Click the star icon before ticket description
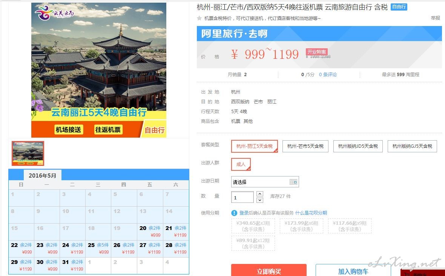The height and width of the screenshot is (276, 445). point(199,18)
